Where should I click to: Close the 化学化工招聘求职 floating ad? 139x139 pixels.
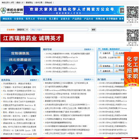[x=131, y=88]
